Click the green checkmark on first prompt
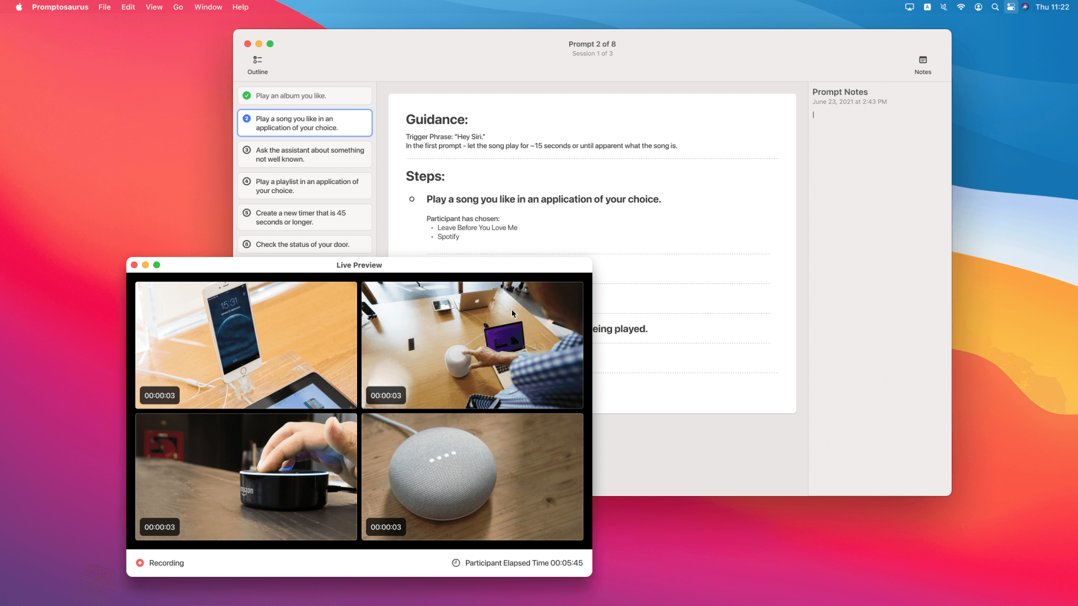 tap(247, 96)
